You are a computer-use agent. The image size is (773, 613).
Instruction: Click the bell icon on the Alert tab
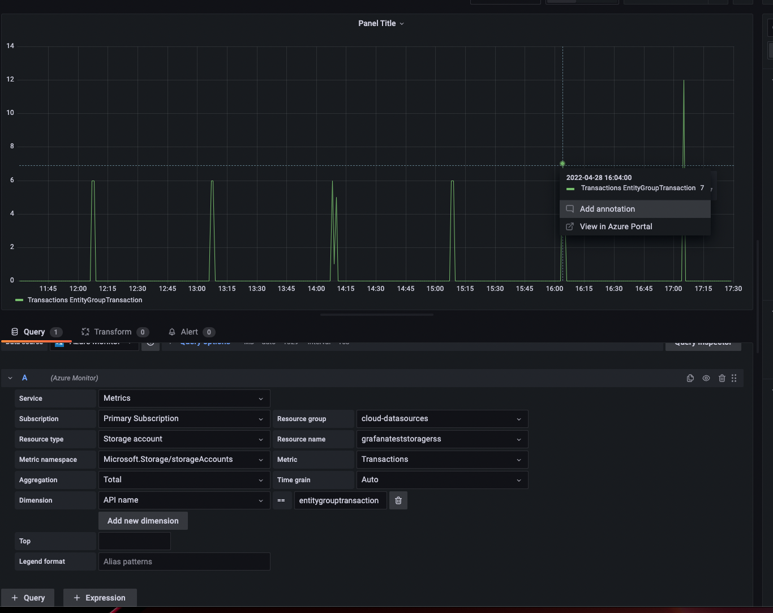pos(172,332)
